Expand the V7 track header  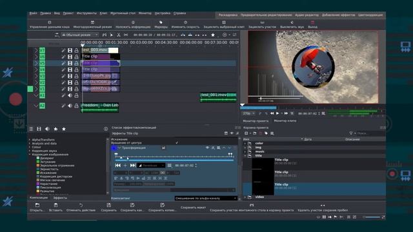point(36,50)
